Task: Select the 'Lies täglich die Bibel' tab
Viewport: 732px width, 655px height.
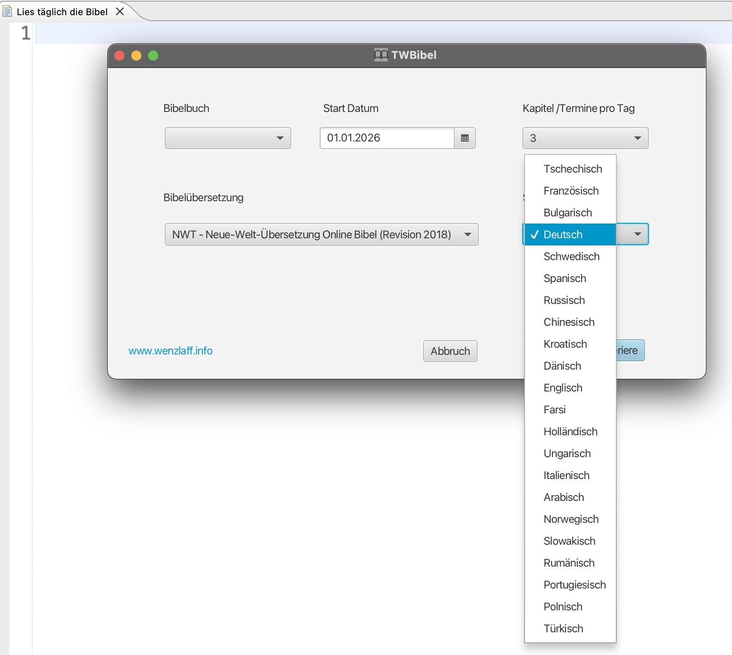Action: click(x=62, y=12)
